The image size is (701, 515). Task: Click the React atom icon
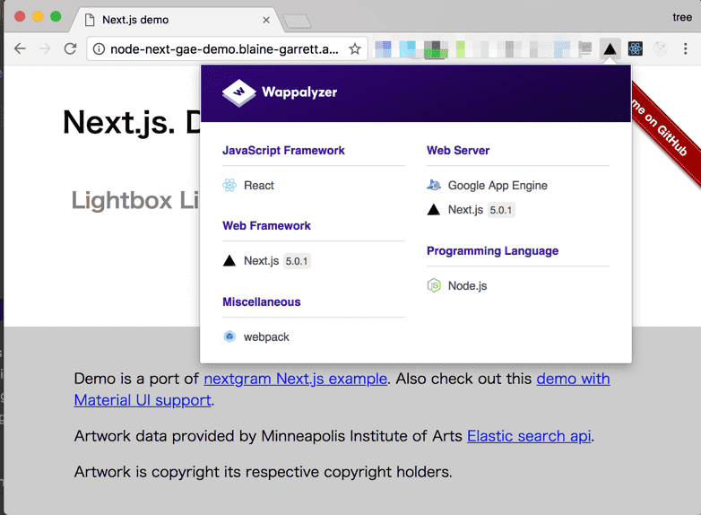coord(229,185)
